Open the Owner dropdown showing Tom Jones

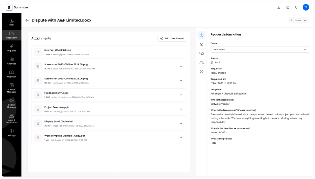[260, 49]
